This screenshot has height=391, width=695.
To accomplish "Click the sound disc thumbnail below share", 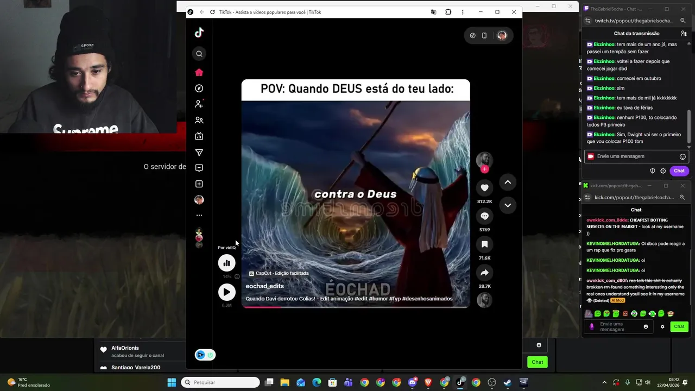I will click(x=484, y=300).
